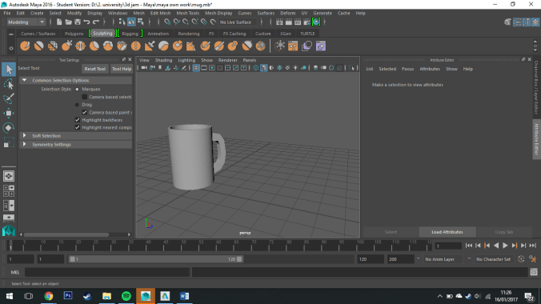The width and height of the screenshot is (541, 304).
Task: Select the Sculpt brush shelf icon
Action: [x=25, y=46]
